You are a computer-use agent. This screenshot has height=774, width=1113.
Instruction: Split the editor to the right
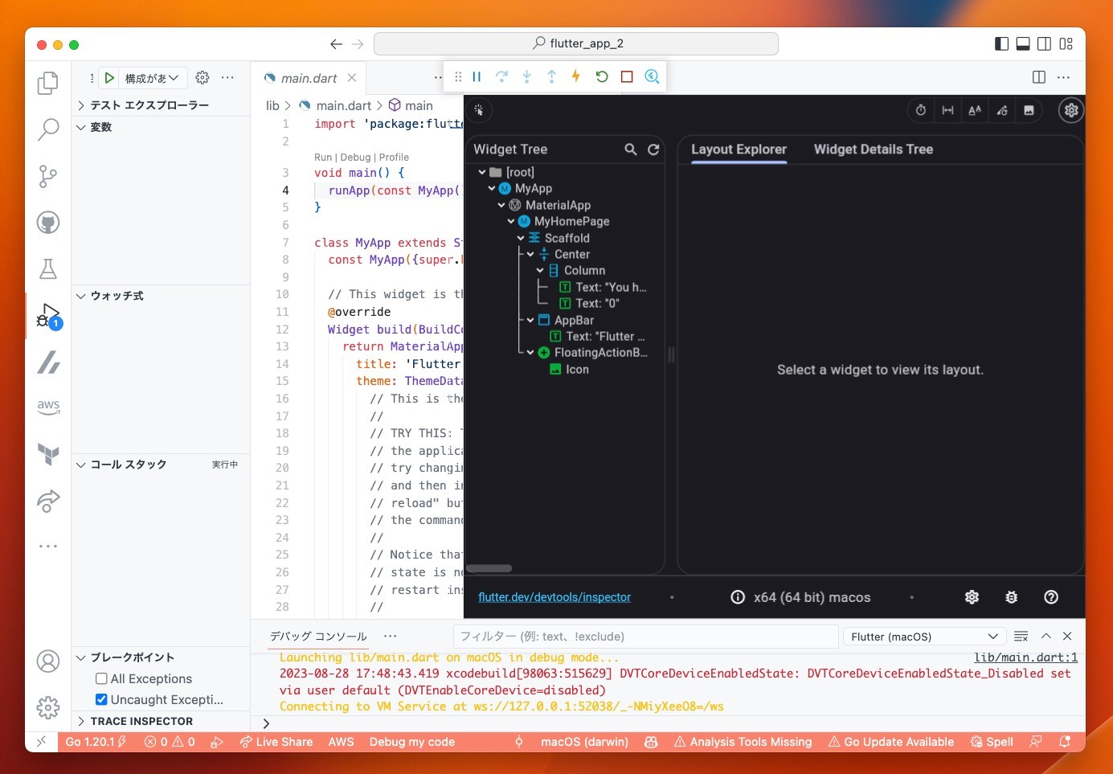tap(1039, 77)
